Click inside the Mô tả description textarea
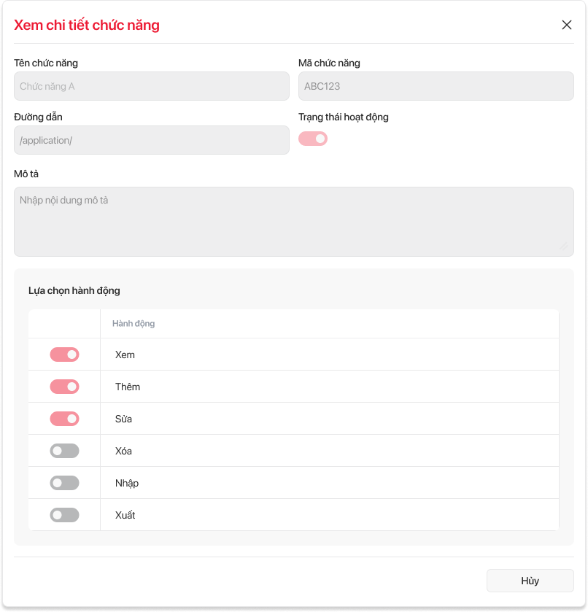Screen dimensions: 588x612 point(293,222)
